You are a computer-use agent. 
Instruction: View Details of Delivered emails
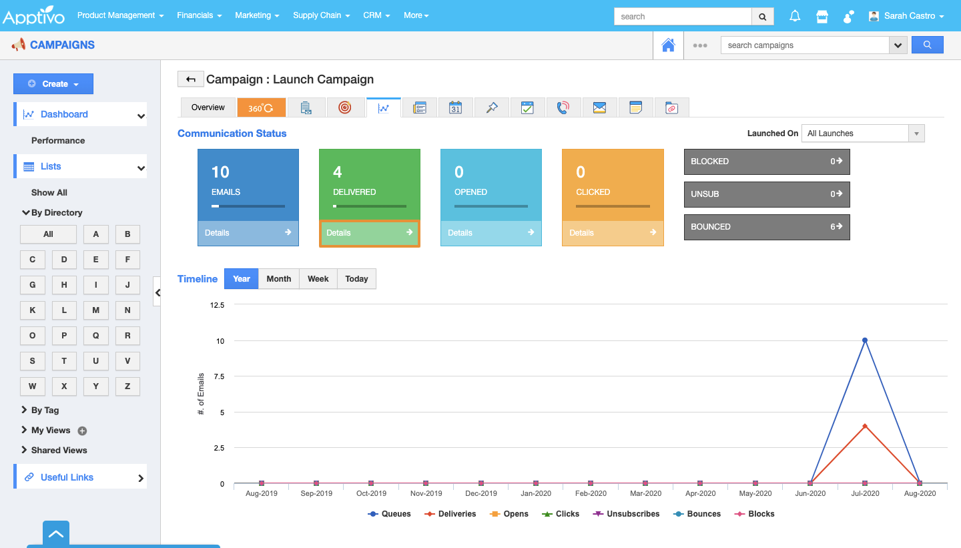tap(369, 233)
